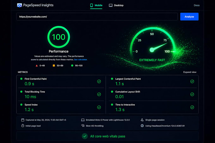
Task: Click the Time to Interactive check icon
Action: 192,107
